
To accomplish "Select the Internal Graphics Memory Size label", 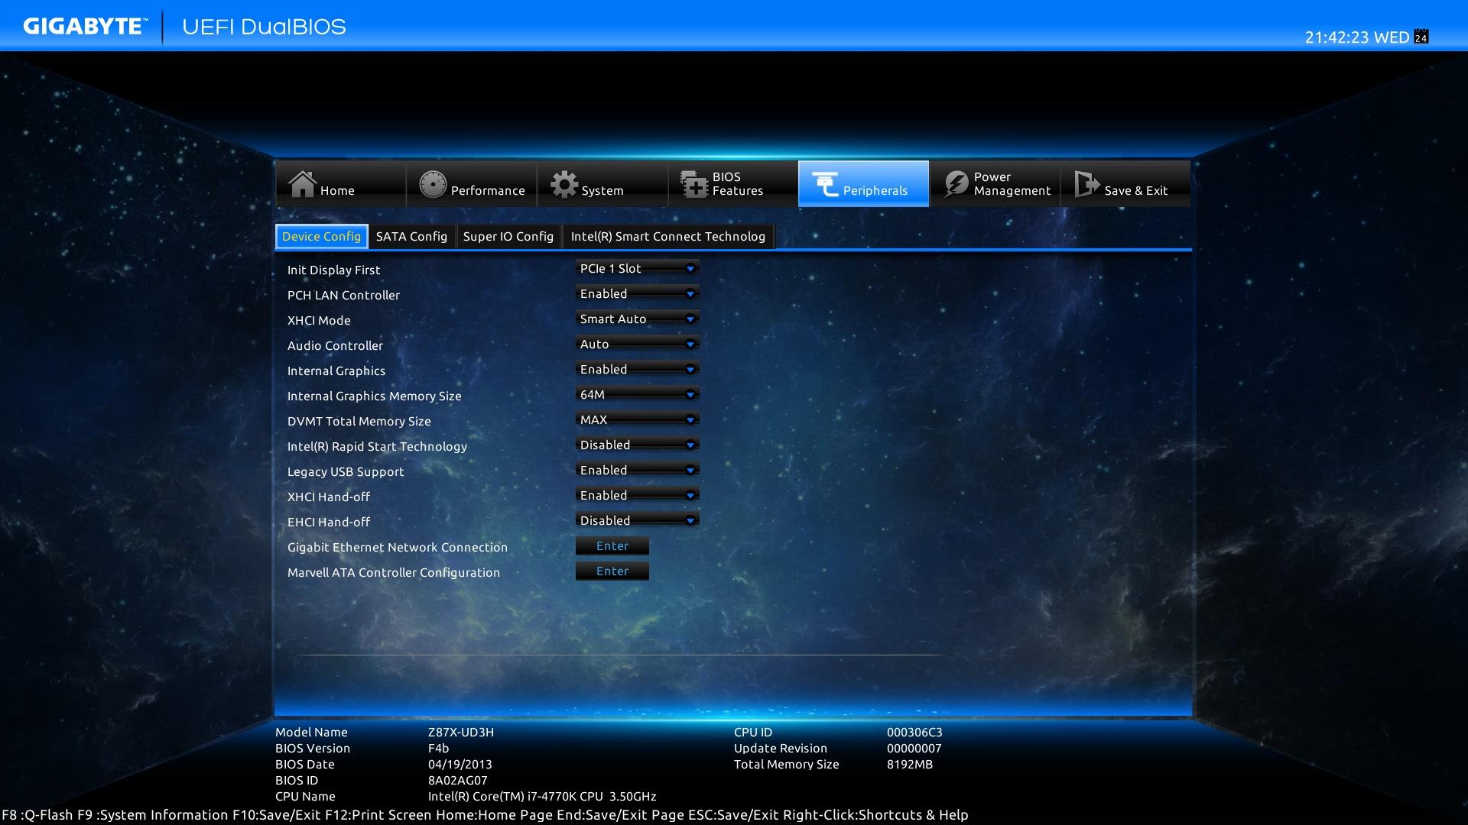I will pyautogui.click(x=374, y=396).
